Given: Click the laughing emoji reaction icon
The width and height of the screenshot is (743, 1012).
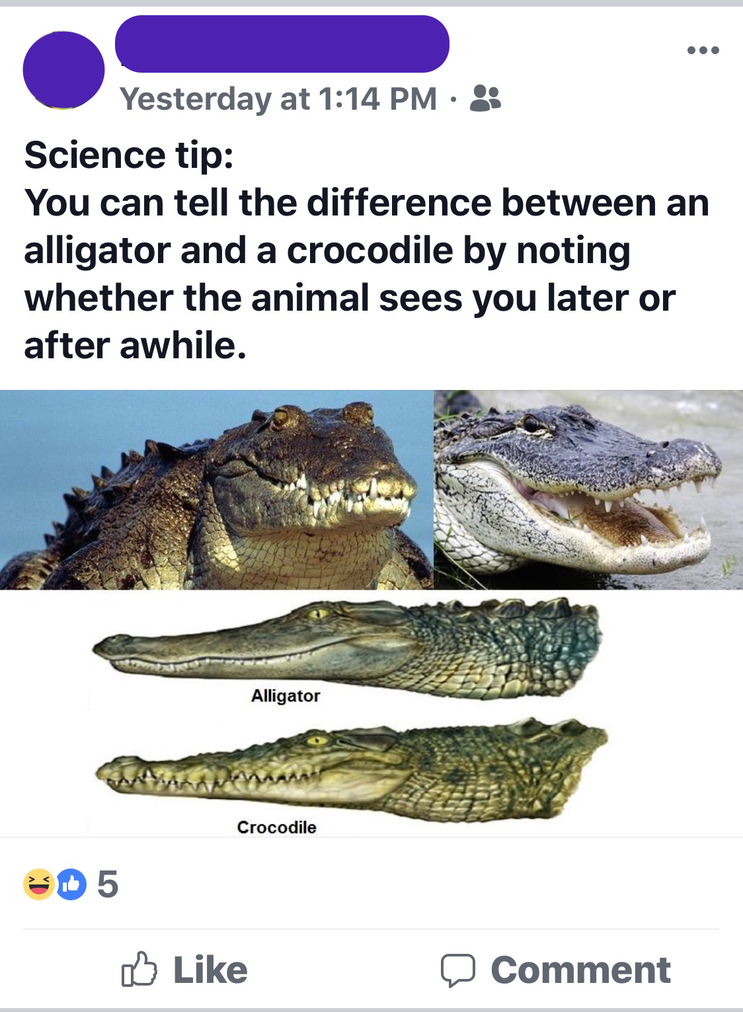Looking at the screenshot, I should (x=38, y=886).
